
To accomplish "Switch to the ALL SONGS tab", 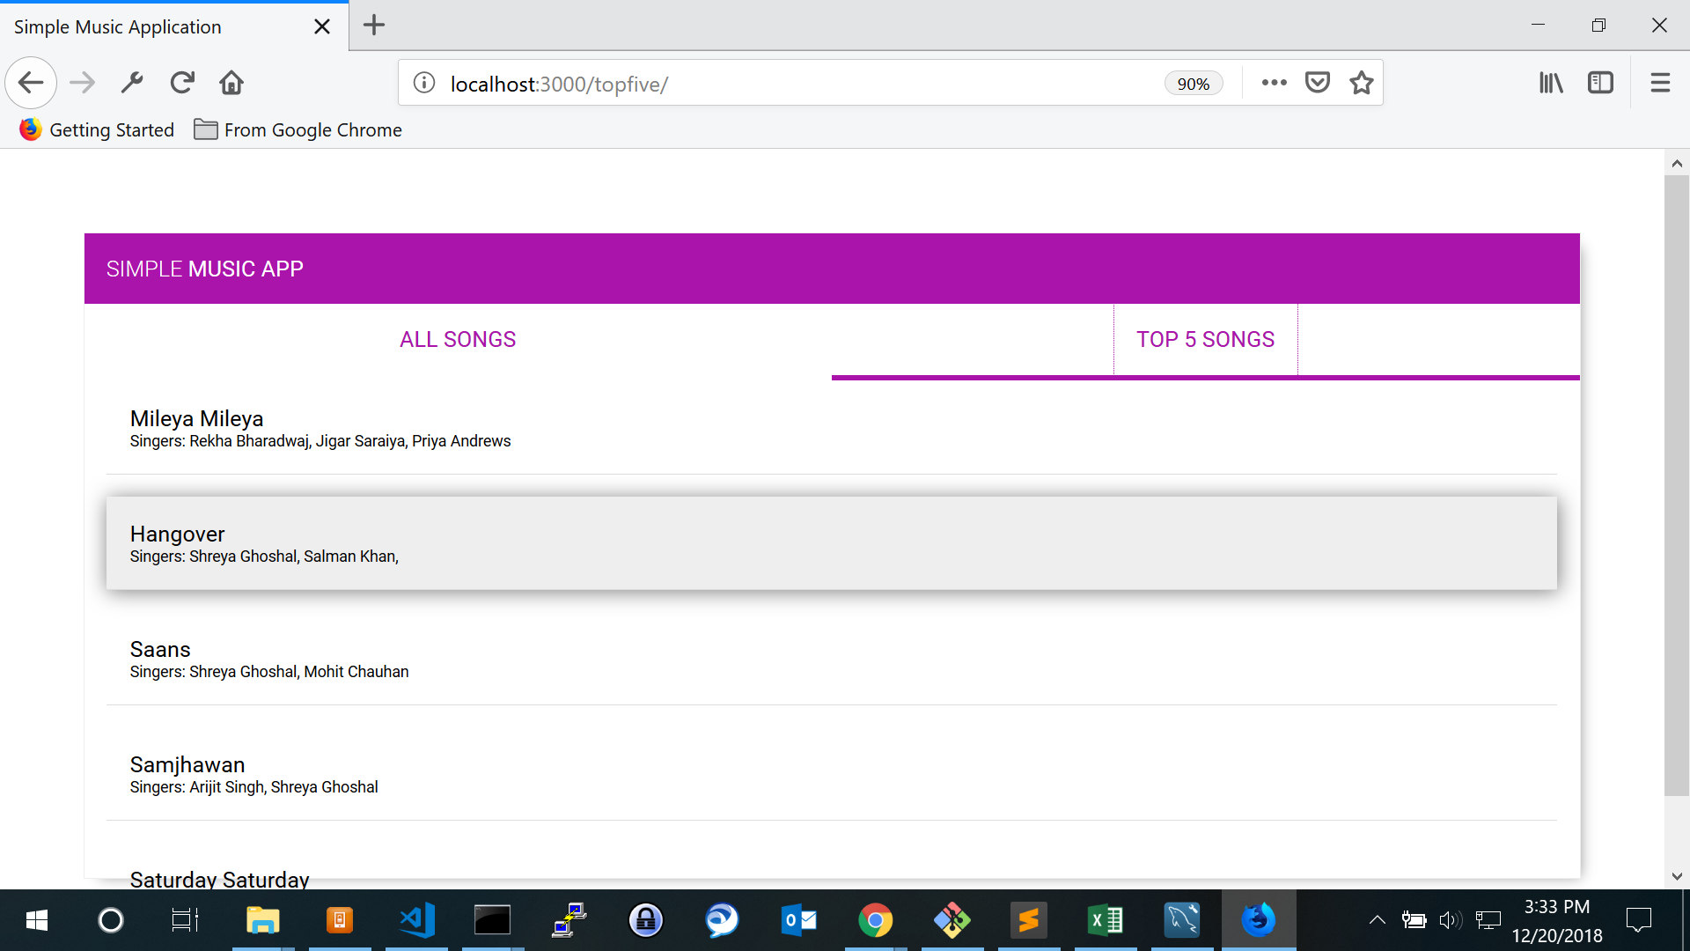I will coord(458,340).
